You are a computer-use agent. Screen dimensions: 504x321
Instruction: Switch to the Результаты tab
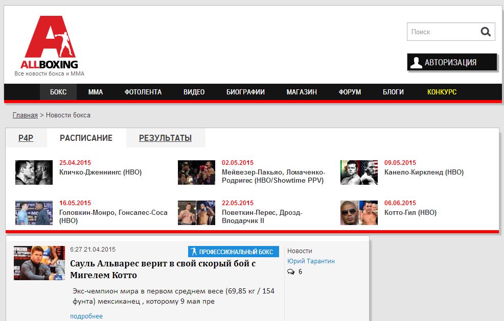(x=165, y=138)
